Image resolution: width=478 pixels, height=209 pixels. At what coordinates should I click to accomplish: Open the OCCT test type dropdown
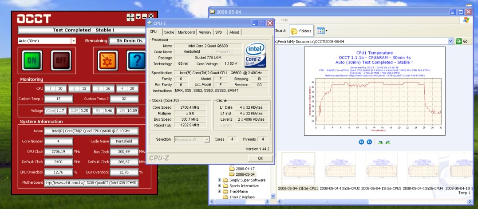click(74, 41)
